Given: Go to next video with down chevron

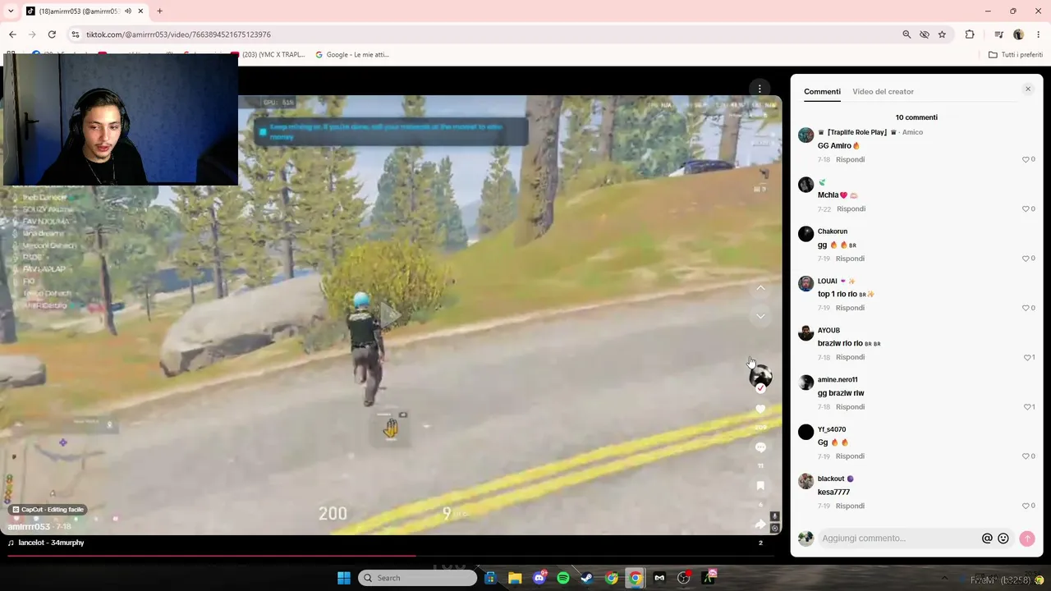Looking at the screenshot, I should [760, 316].
